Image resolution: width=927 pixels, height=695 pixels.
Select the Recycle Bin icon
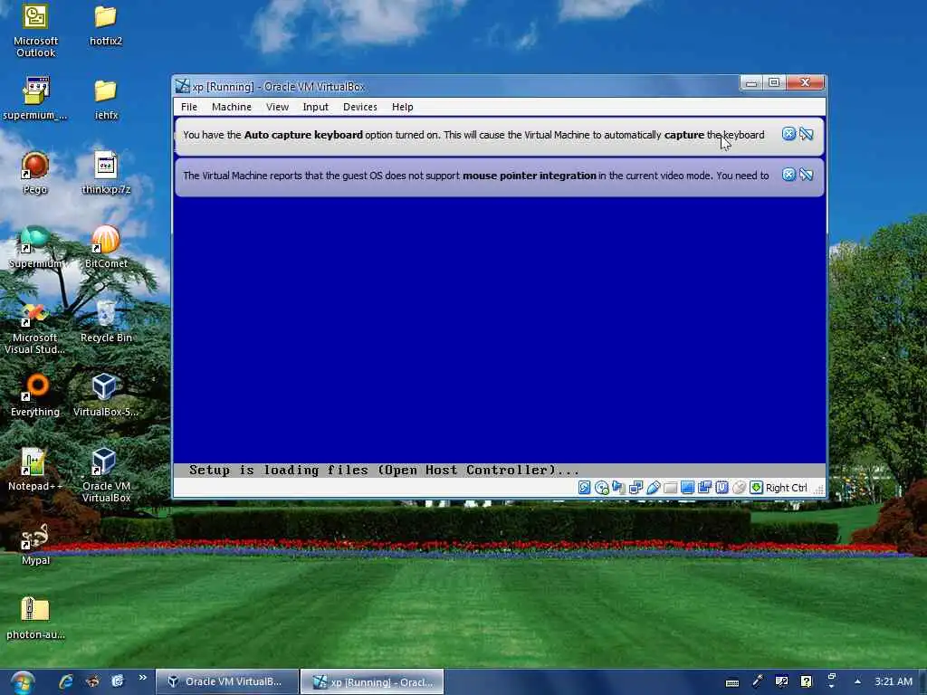(106, 321)
